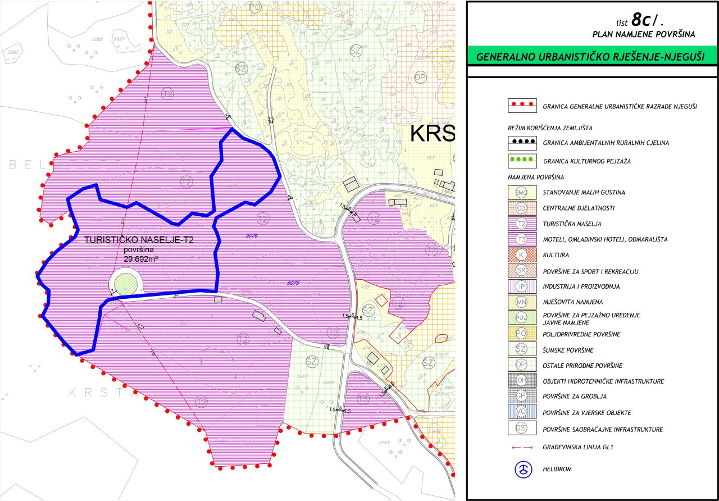Select the SMG stanovanje malih gustina icon

point(521,193)
